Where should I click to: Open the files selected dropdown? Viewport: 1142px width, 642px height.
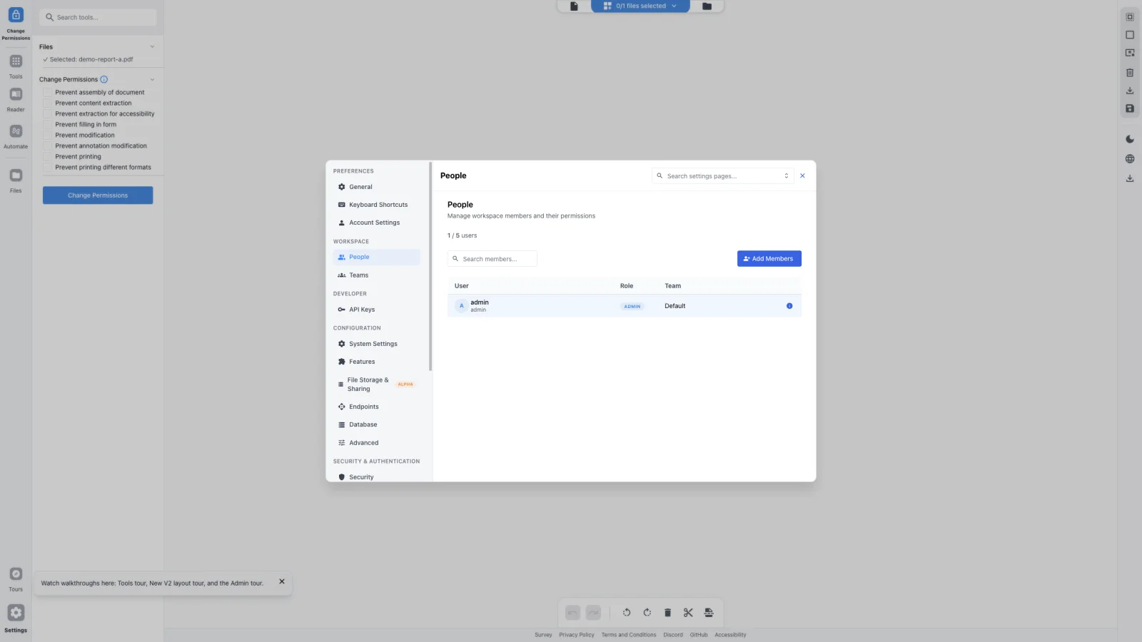tap(640, 6)
